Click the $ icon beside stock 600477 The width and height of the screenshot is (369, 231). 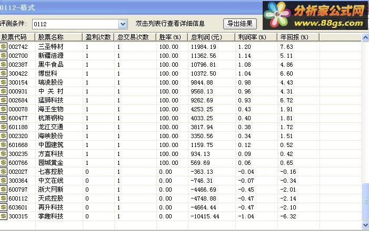click(4, 118)
